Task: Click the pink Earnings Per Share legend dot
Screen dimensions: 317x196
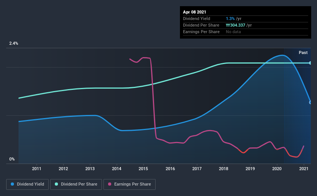Action: coord(110,184)
